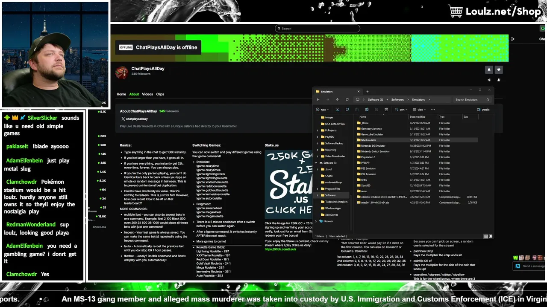This screenshot has height=307, width=547.
Task: Click the chatplaysallday social handle link
Action: [137, 119]
